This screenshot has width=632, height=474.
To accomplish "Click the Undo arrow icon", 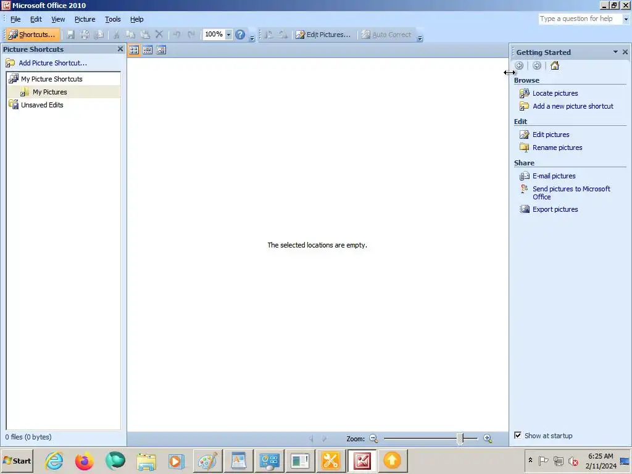I will click(x=177, y=35).
